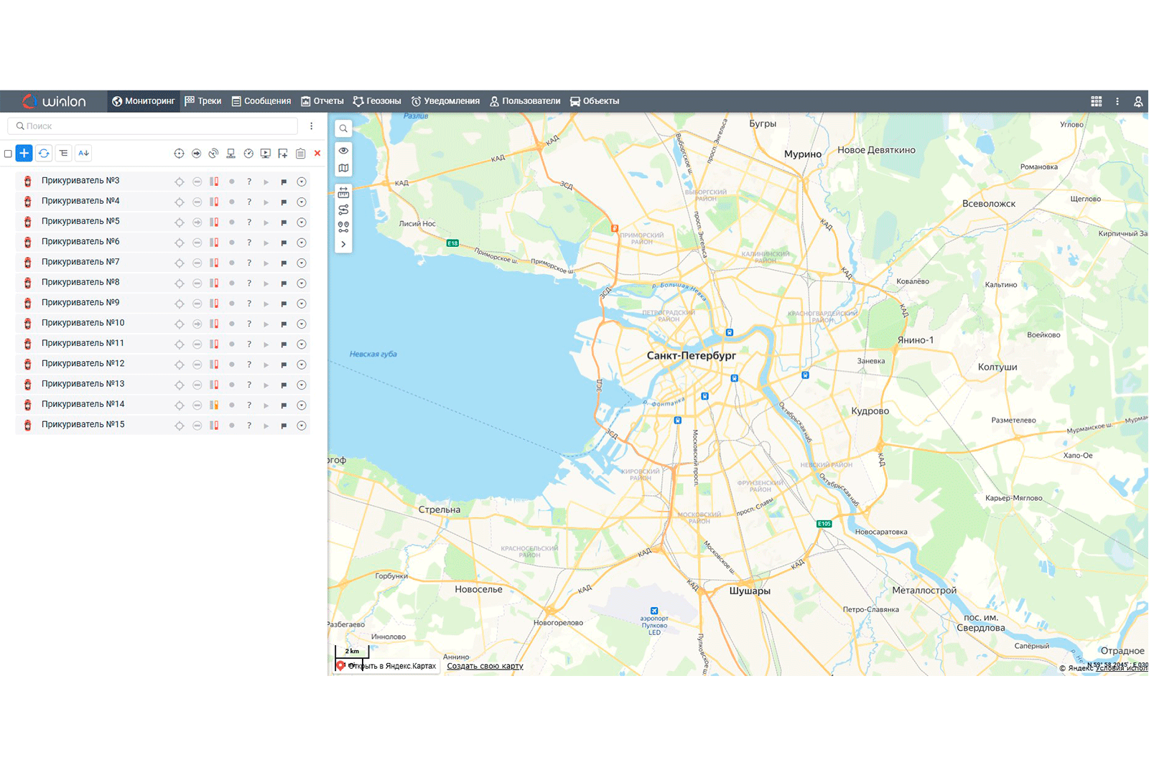Expand the map tools panel chevron
The image size is (1149, 765).
pos(343,244)
